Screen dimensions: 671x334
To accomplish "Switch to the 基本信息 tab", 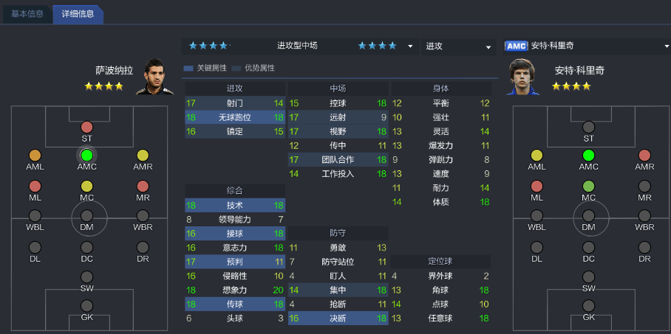I will pos(26,13).
